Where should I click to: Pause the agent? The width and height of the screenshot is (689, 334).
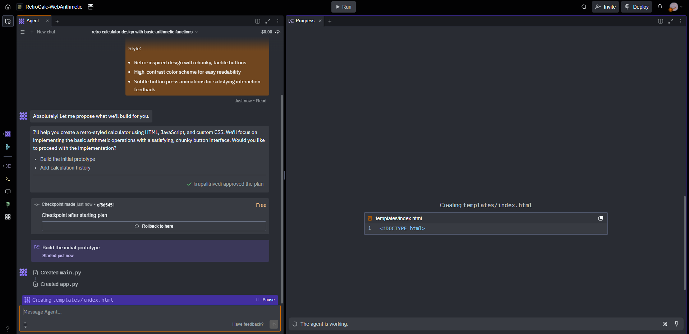(266, 300)
